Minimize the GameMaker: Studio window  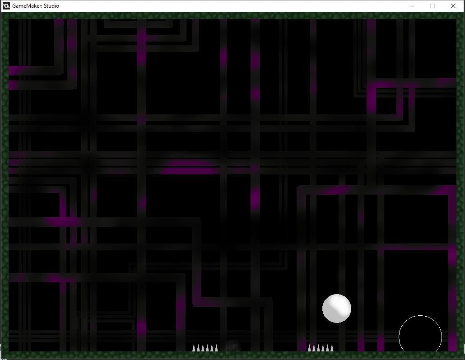(412, 6)
